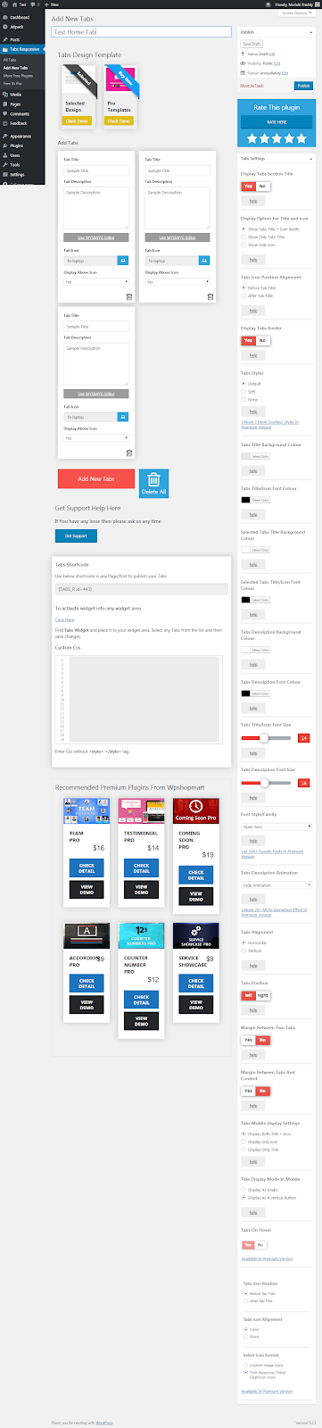The image size is (322, 1428).
Task: Click Check Detail for Team Pro
Action: tap(87, 868)
